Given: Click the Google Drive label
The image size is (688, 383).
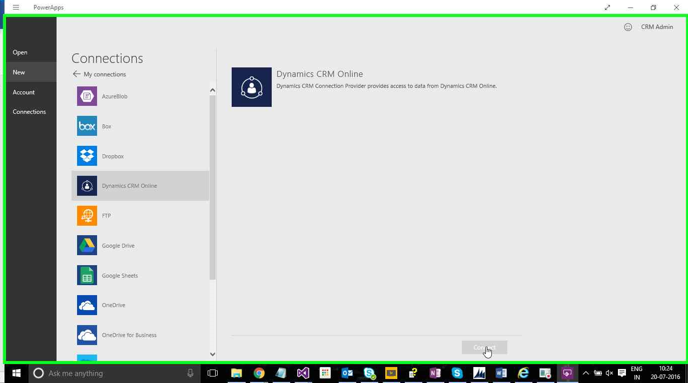Looking at the screenshot, I should 118,246.
